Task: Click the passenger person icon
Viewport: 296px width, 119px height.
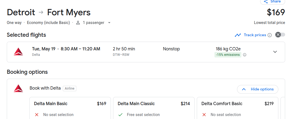Action: (x=78, y=23)
